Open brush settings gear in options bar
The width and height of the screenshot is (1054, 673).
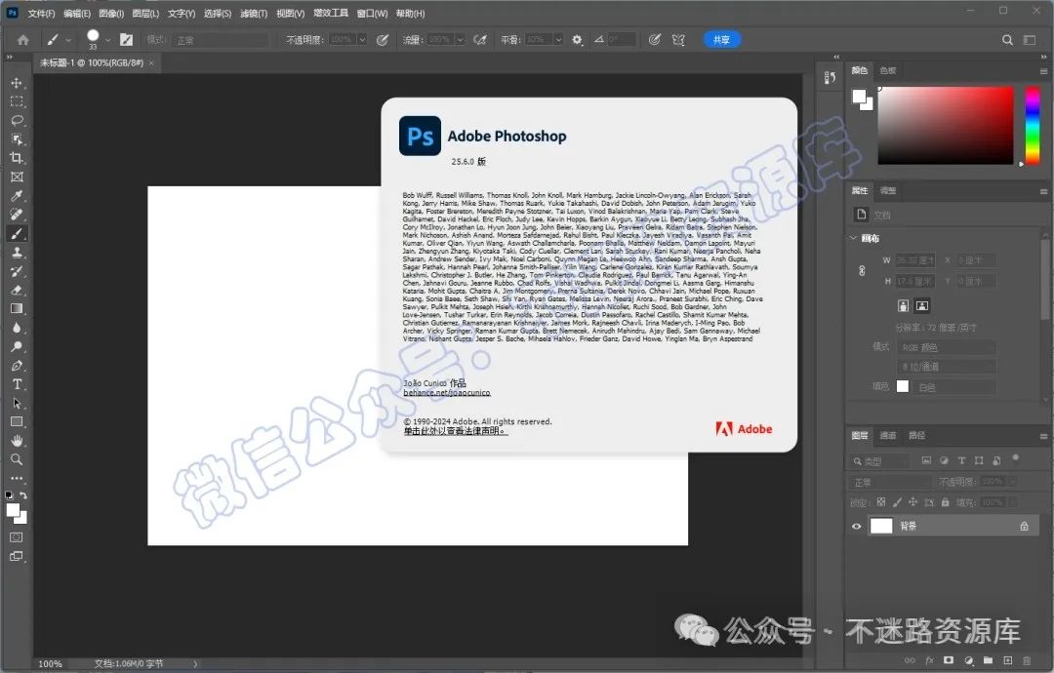coord(577,40)
